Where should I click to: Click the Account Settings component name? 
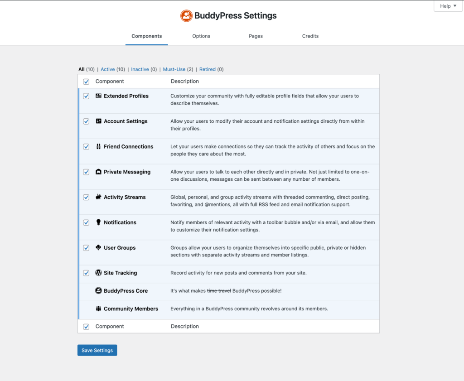126,121
